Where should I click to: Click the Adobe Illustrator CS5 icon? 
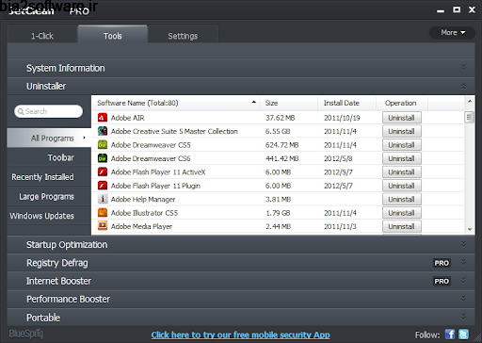103,213
